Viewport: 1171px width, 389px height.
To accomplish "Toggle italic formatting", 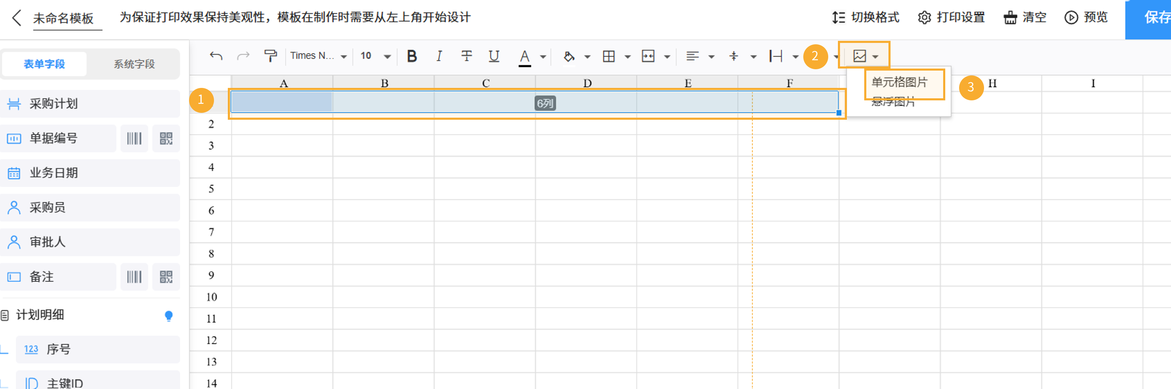I will click(439, 56).
